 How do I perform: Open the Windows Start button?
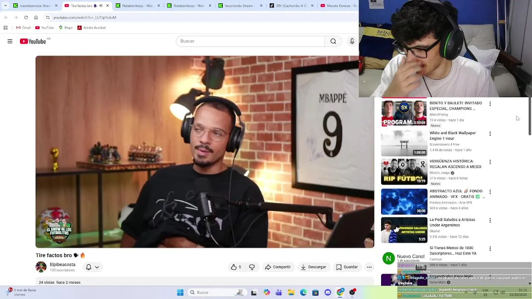(180, 292)
